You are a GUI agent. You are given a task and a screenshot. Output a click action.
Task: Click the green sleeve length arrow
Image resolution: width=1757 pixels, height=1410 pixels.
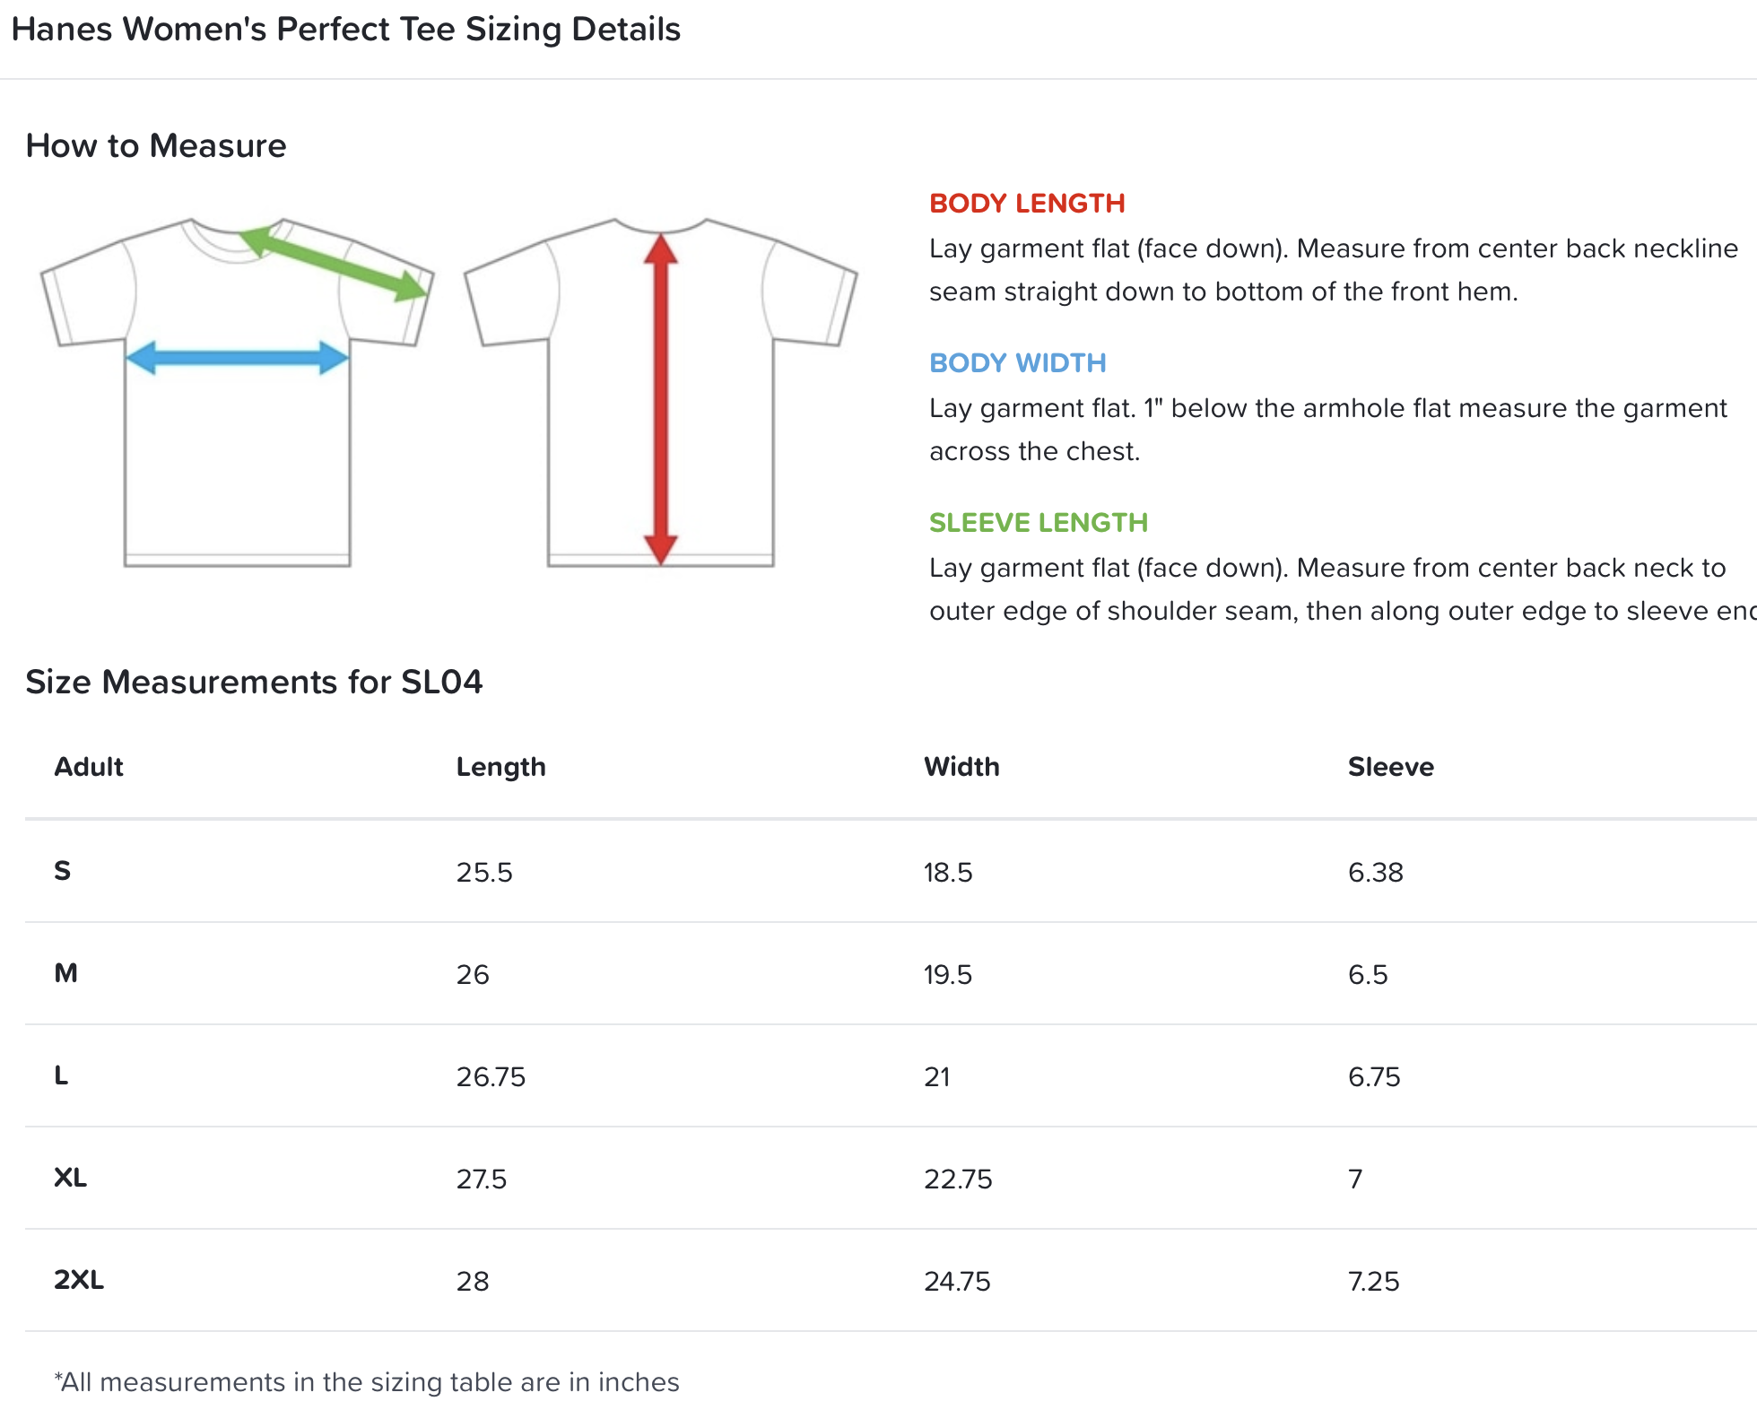(x=334, y=262)
